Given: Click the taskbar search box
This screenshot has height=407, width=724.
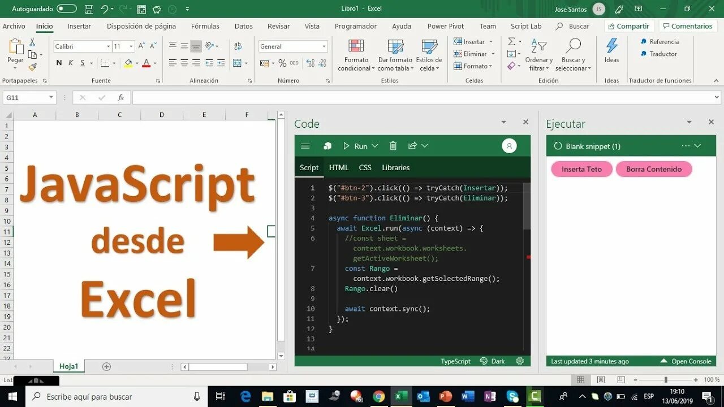Looking at the screenshot, I should point(117,396).
